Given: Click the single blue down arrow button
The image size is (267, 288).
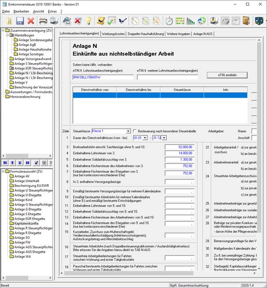Looking at the screenshot, I should pyautogui.click(x=20, y=163).
